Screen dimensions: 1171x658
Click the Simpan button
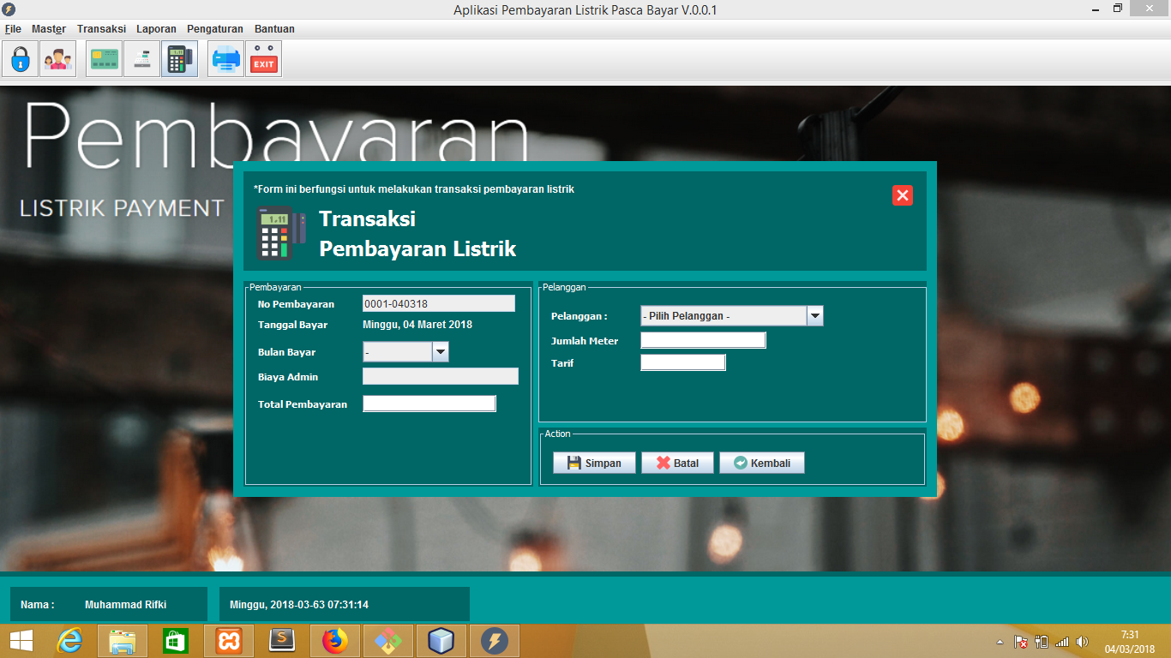point(593,462)
